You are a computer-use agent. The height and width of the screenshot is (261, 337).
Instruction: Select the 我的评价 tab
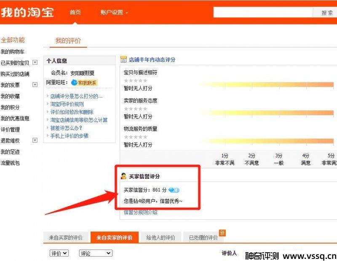(x=68, y=40)
